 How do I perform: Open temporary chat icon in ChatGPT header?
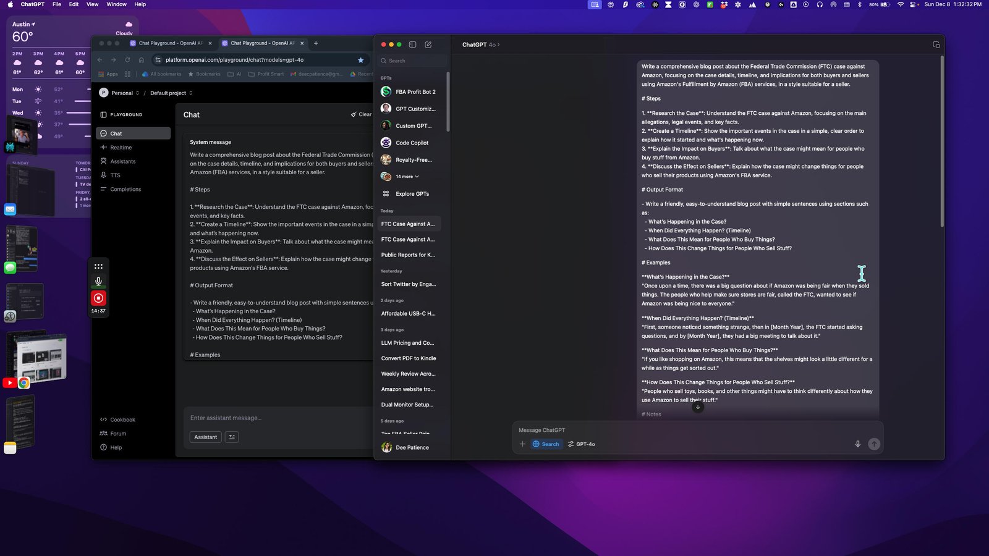936,44
